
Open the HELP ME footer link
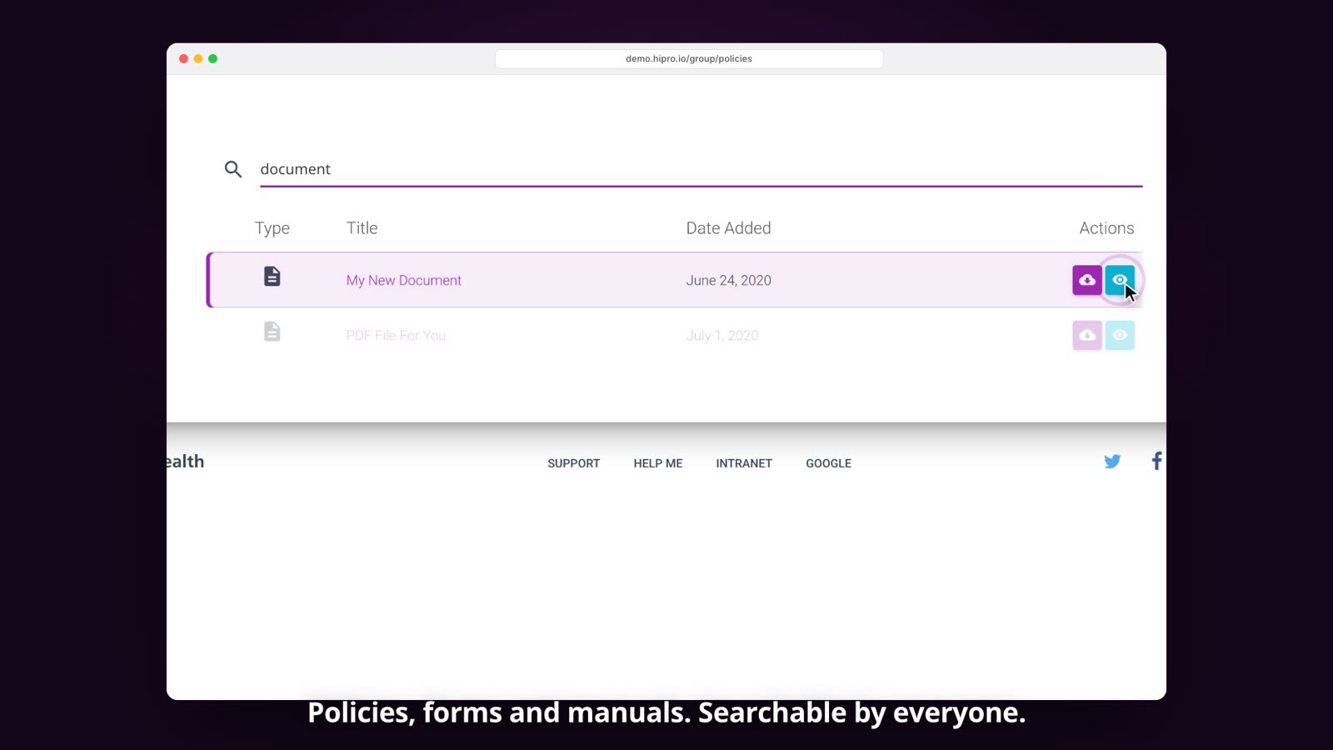click(x=658, y=463)
